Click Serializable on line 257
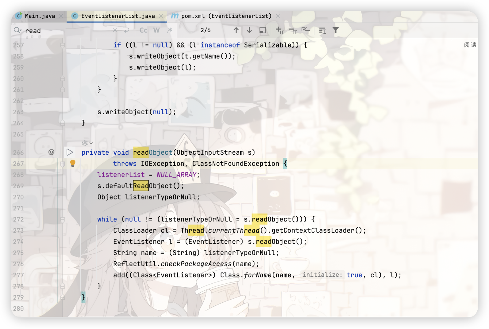Viewport: 489px width, 329px height. tap(268, 45)
